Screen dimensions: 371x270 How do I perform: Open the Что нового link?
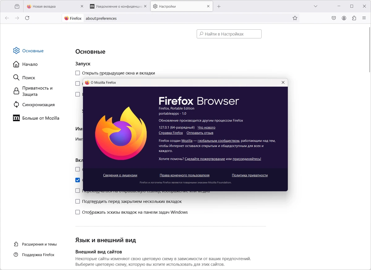[x=207, y=127]
